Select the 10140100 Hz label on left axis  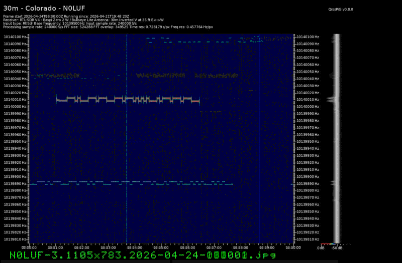tap(16, 37)
